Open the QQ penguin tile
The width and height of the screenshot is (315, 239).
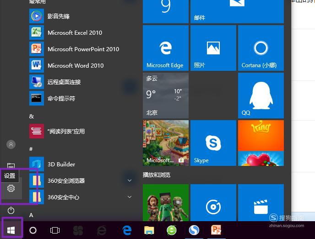[261, 96]
